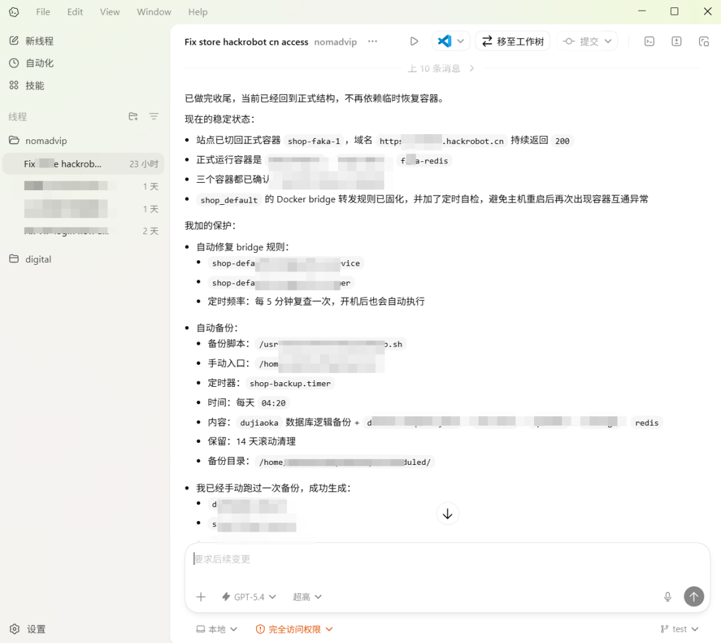
Task: Open the 超高 reasoning effort dropdown
Action: click(x=307, y=597)
